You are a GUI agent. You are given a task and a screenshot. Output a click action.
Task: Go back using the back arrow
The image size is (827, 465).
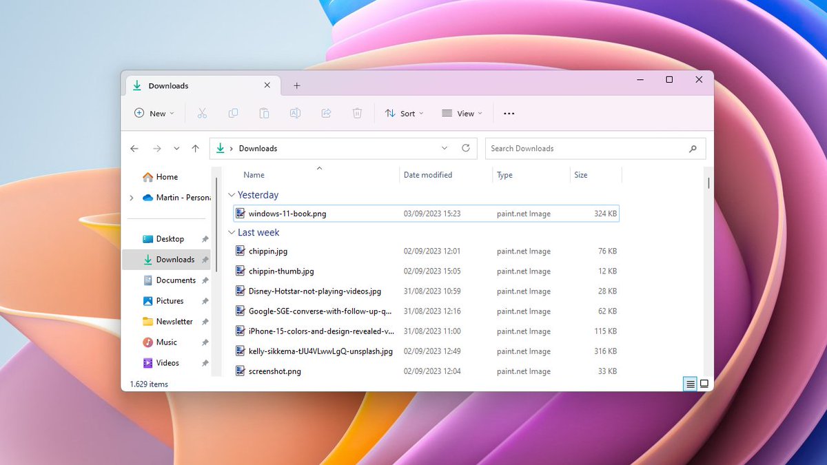pyautogui.click(x=134, y=148)
